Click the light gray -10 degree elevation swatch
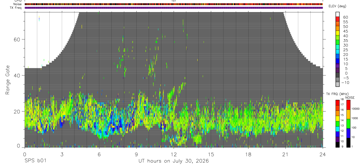Screen dimensions: 363x167 tap(338, 84)
